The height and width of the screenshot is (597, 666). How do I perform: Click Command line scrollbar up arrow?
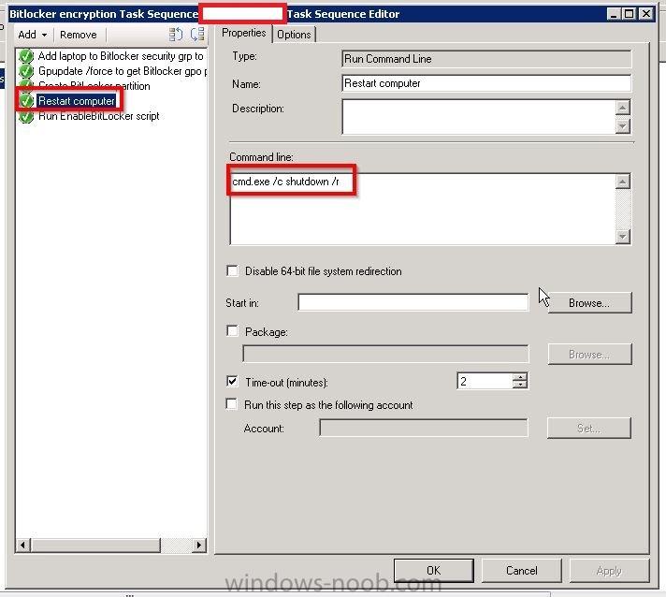pyautogui.click(x=623, y=182)
